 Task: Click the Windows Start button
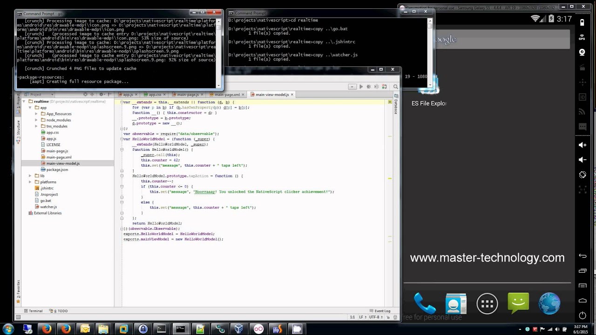(8, 329)
